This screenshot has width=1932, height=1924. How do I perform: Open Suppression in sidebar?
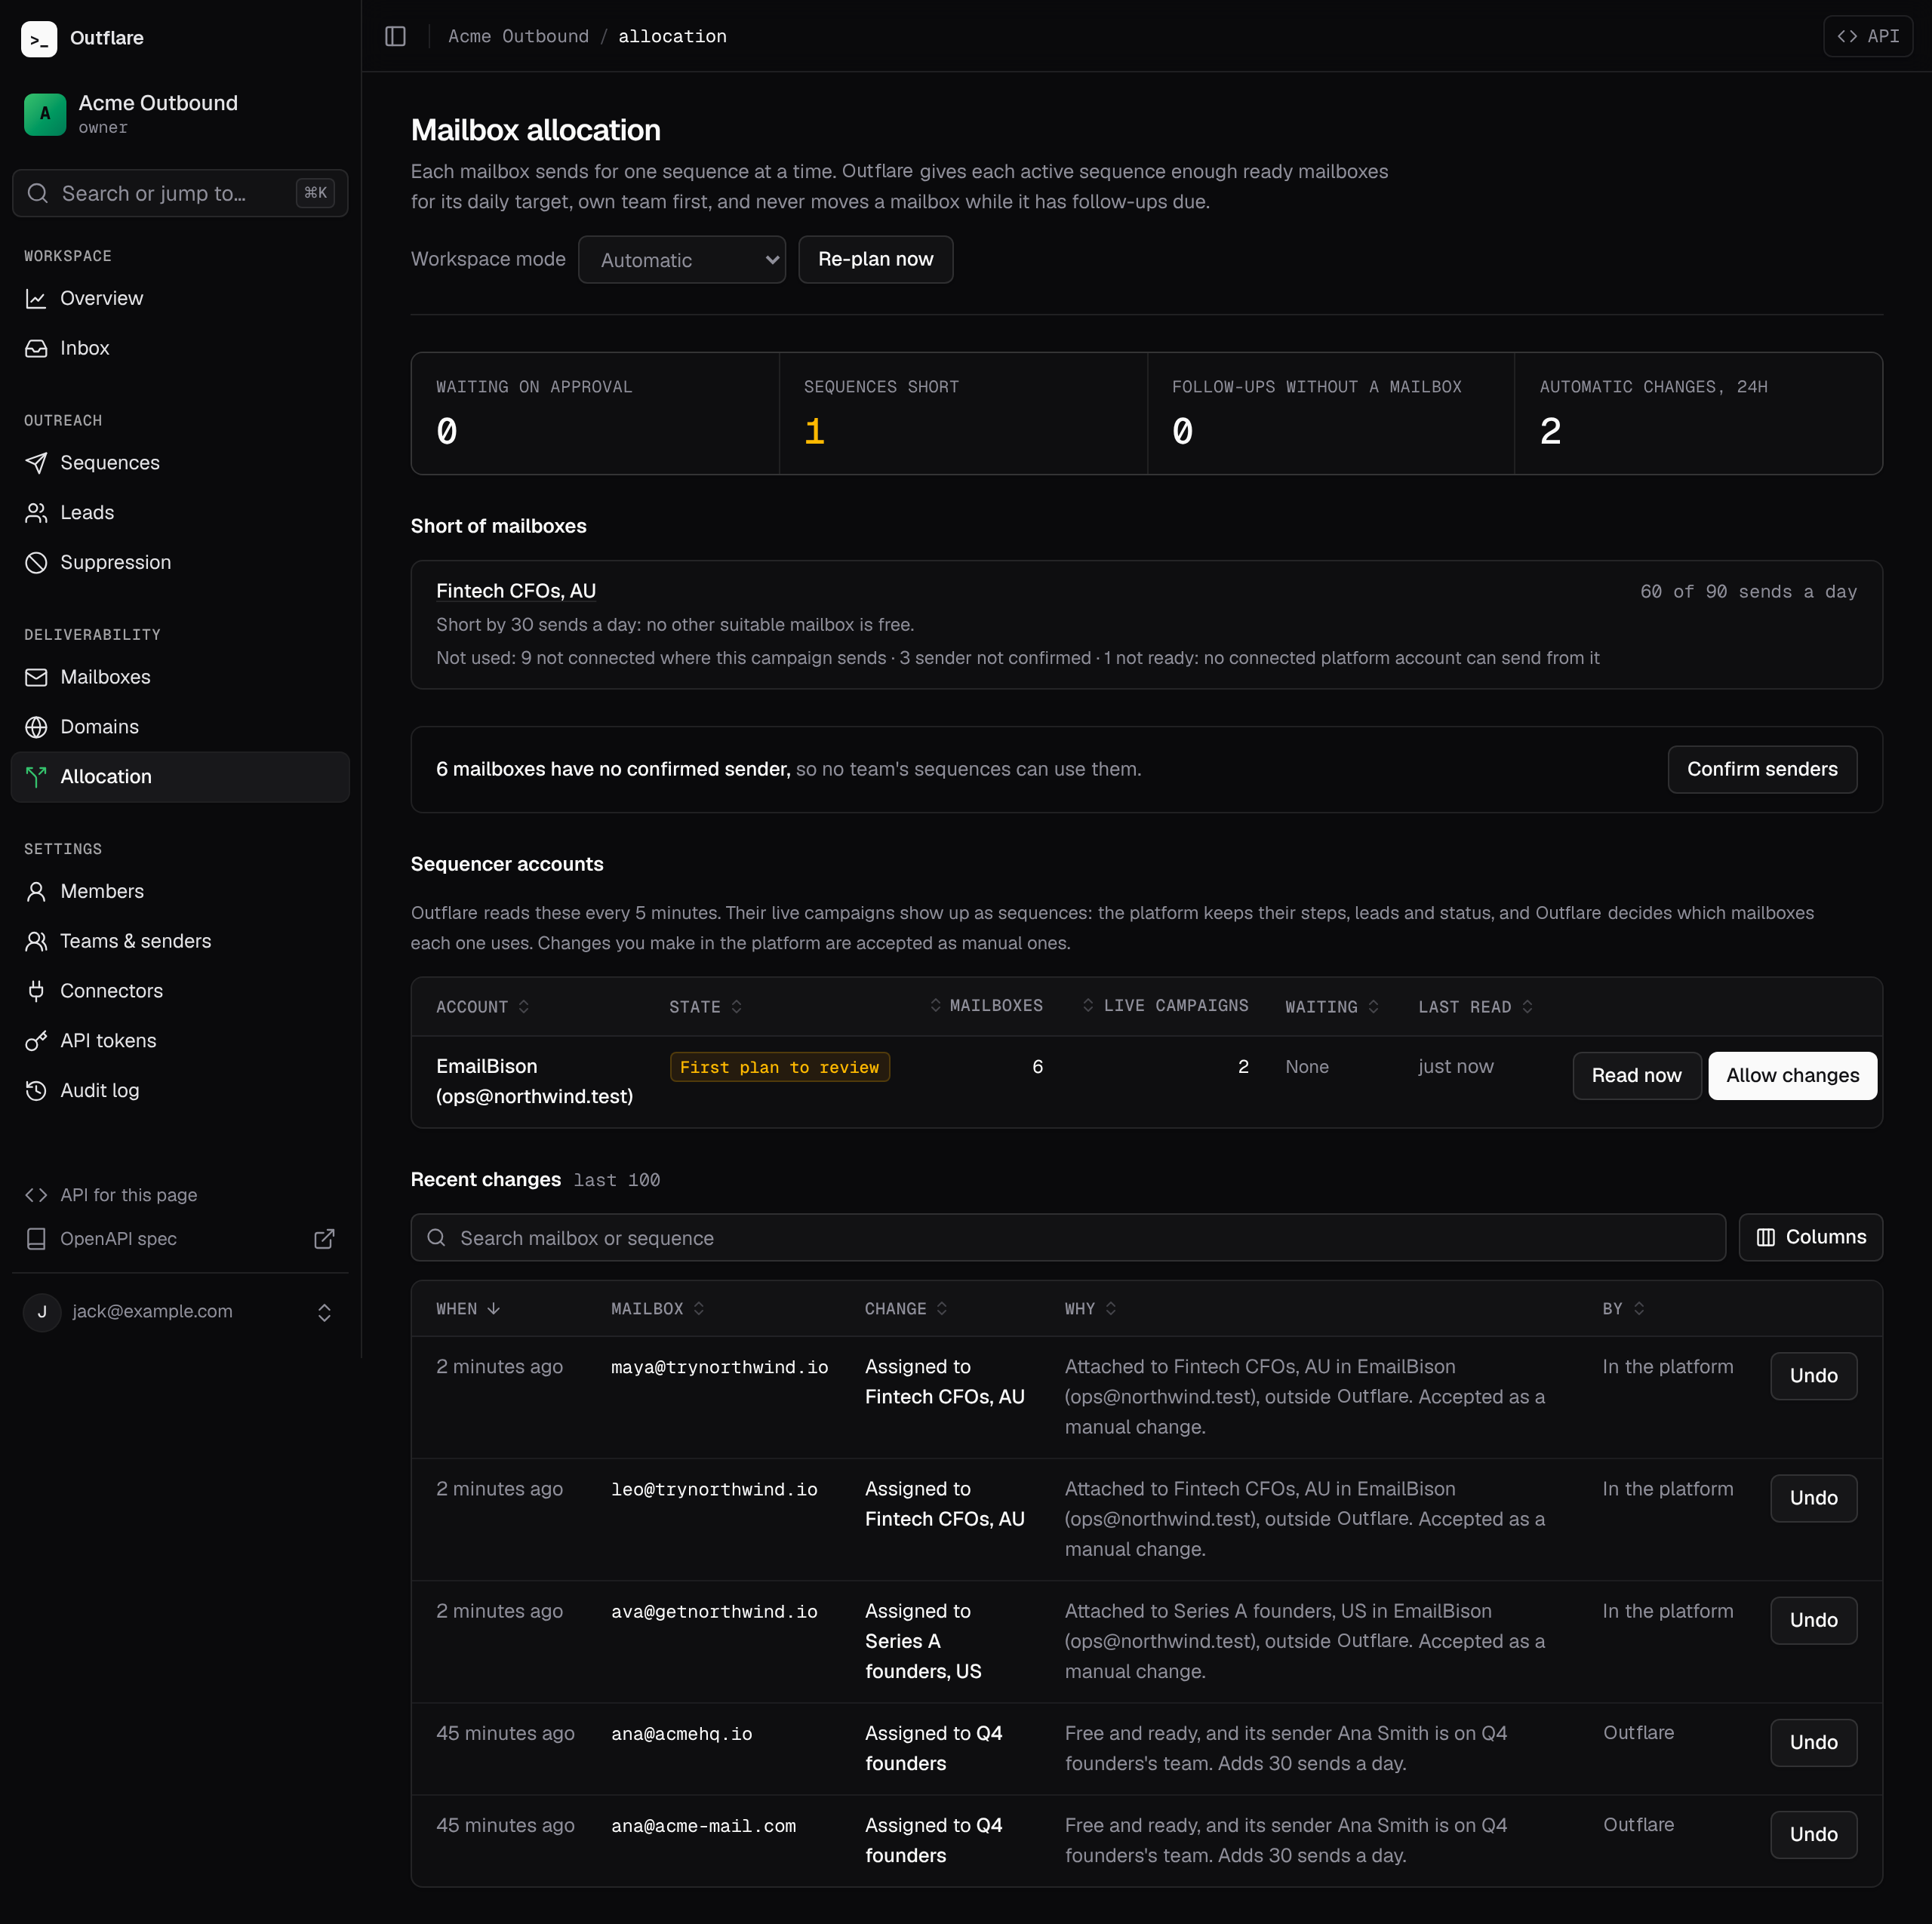[x=180, y=562]
